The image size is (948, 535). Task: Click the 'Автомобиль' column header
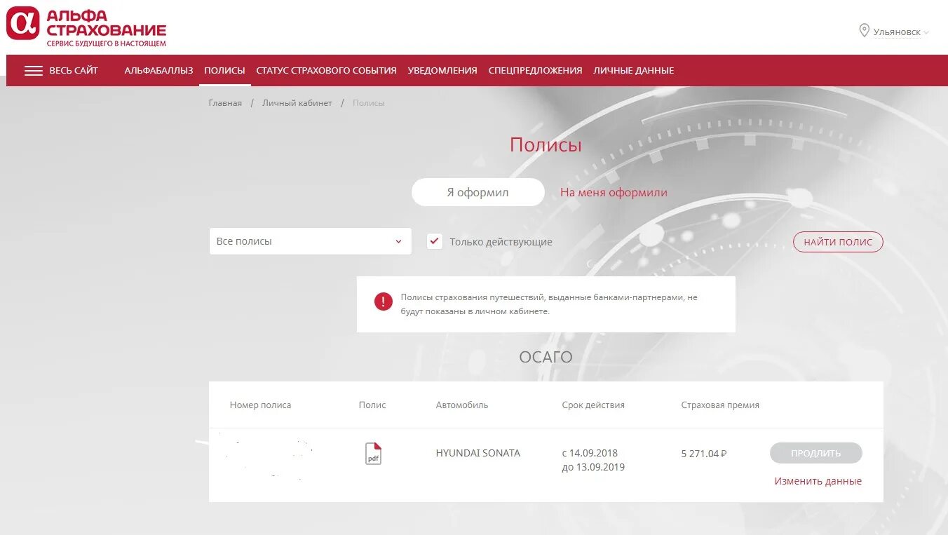click(x=462, y=405)
